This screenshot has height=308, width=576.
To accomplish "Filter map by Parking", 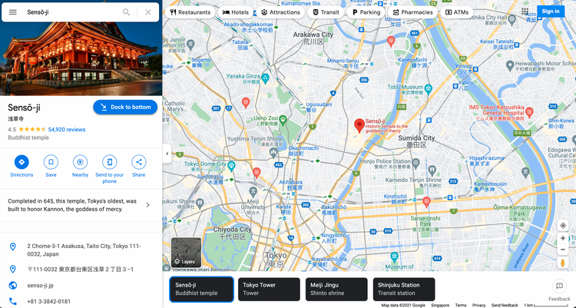I will click(x=366, y=12).
